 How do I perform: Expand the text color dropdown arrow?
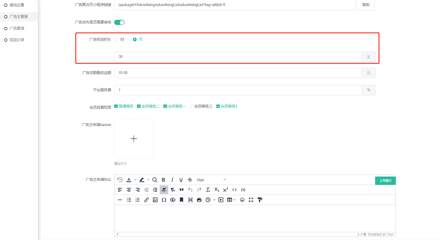135,180
